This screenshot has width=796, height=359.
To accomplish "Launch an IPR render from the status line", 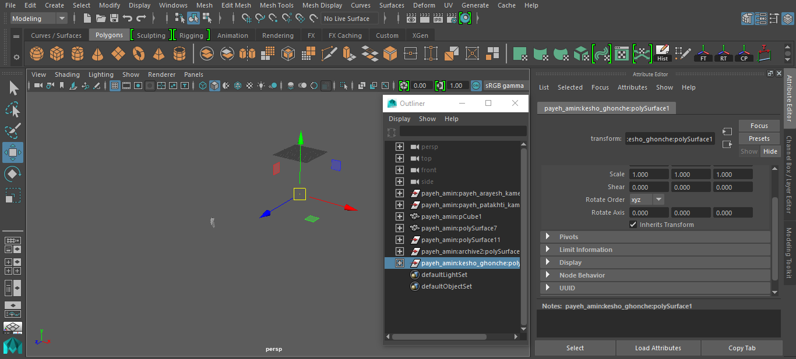I will [438, 18].
